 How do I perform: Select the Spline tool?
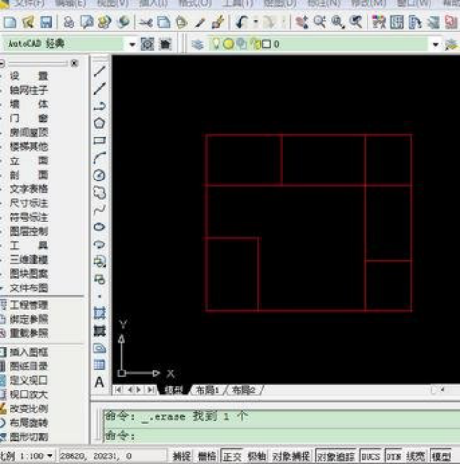(99, 210)
